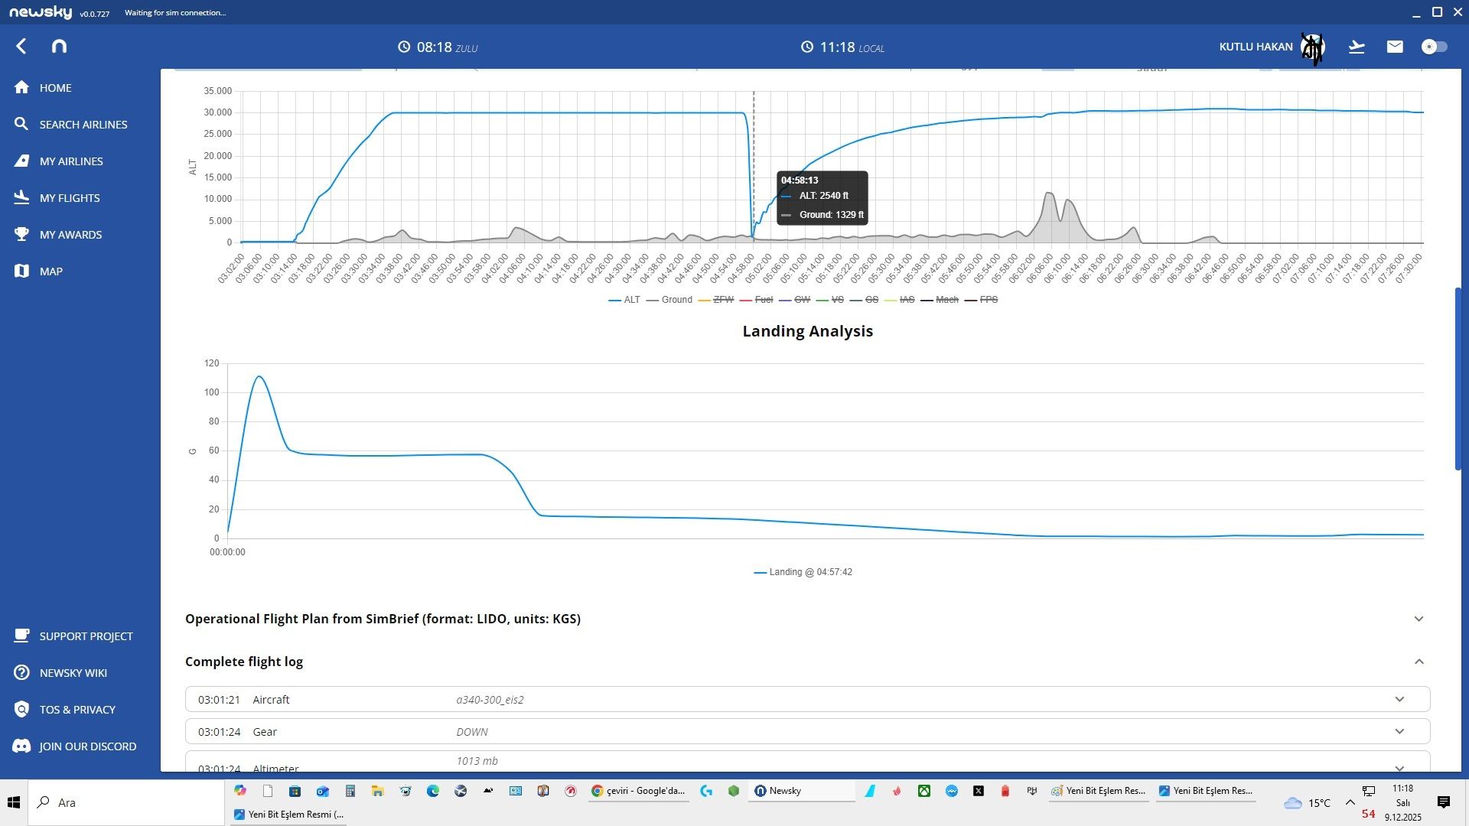Open Join Our Discord icon
This screenshot has height=826, width=1469.
coord(21,746)
